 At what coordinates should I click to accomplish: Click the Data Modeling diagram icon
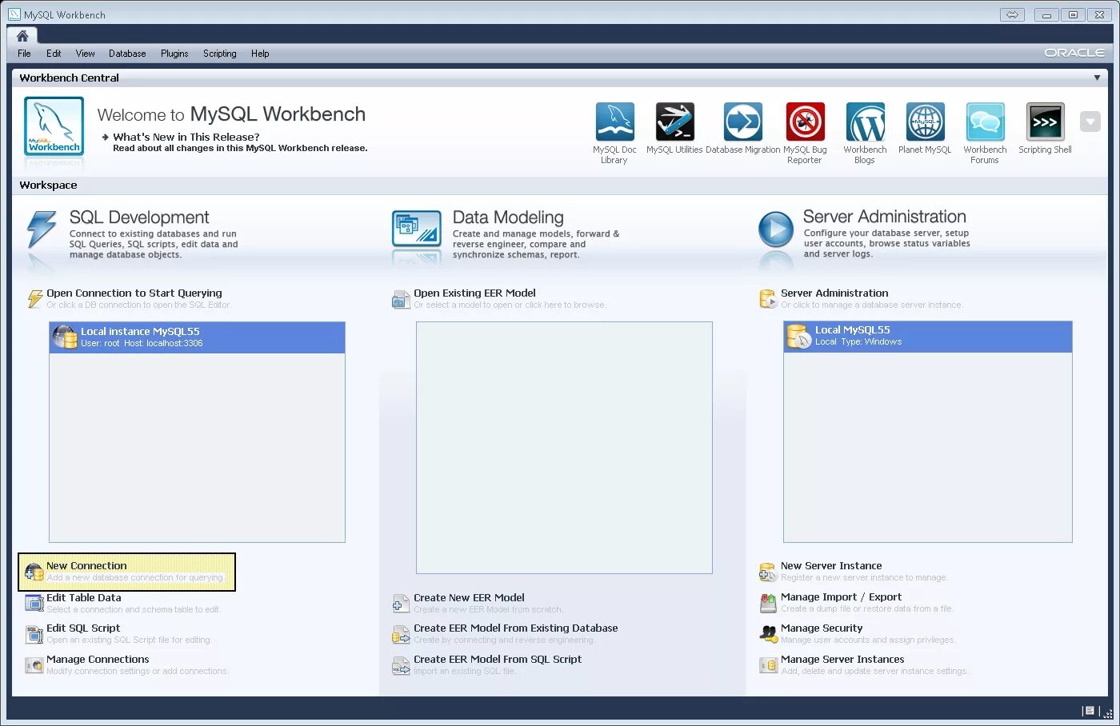point(417,229)
